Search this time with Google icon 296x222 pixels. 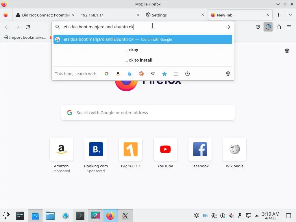[107, 74]
